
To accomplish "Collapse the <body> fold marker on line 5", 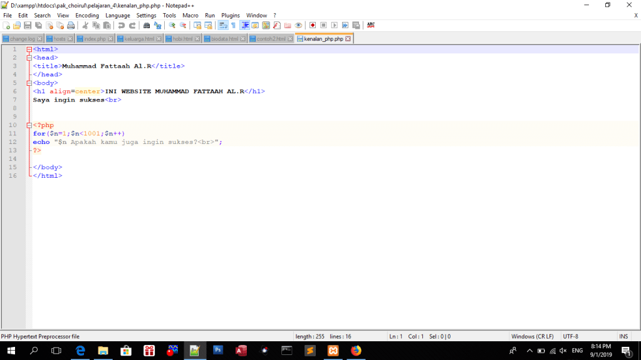I will tap(29, 83).
